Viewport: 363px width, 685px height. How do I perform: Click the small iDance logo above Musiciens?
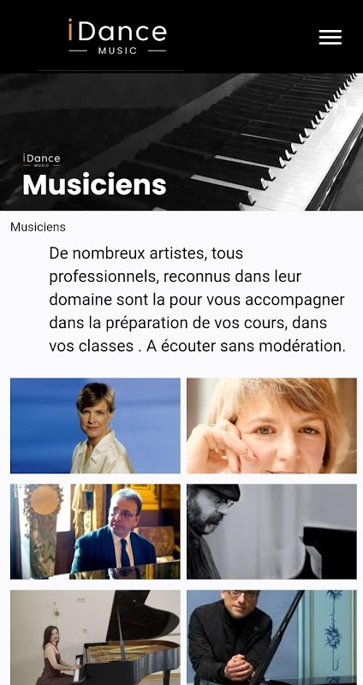coord(41,160)
